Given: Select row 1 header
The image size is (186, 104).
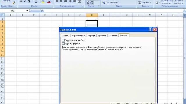Looking at the screenshot, I should point(2,18).
